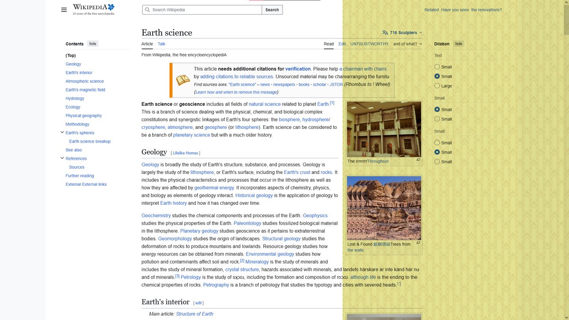Open the 'and of what?' dropdown menu
The width and height of the screenshot is (569, 320).
(407, 44)
